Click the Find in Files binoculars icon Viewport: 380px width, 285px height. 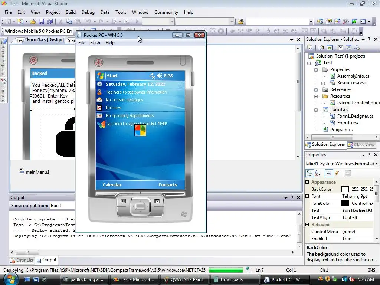coord(240,22)
